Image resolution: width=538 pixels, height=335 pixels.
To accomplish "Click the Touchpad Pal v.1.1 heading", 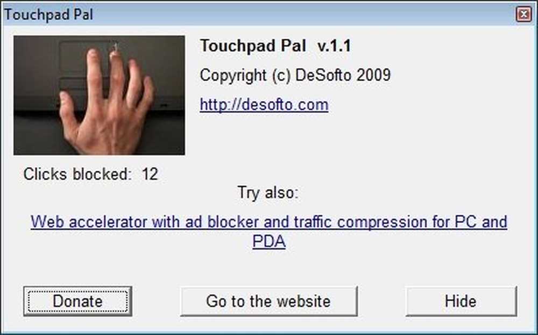I will [x=275, y=46].
